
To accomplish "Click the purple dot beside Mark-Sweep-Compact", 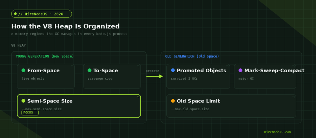I will (x=241, y=70).
